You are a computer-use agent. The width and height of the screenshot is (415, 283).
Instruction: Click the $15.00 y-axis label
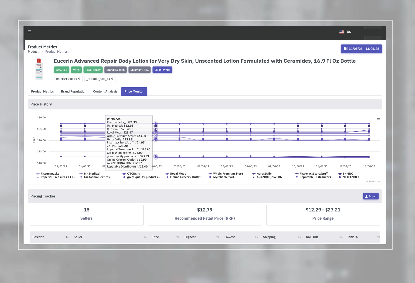tap(41, 151)
